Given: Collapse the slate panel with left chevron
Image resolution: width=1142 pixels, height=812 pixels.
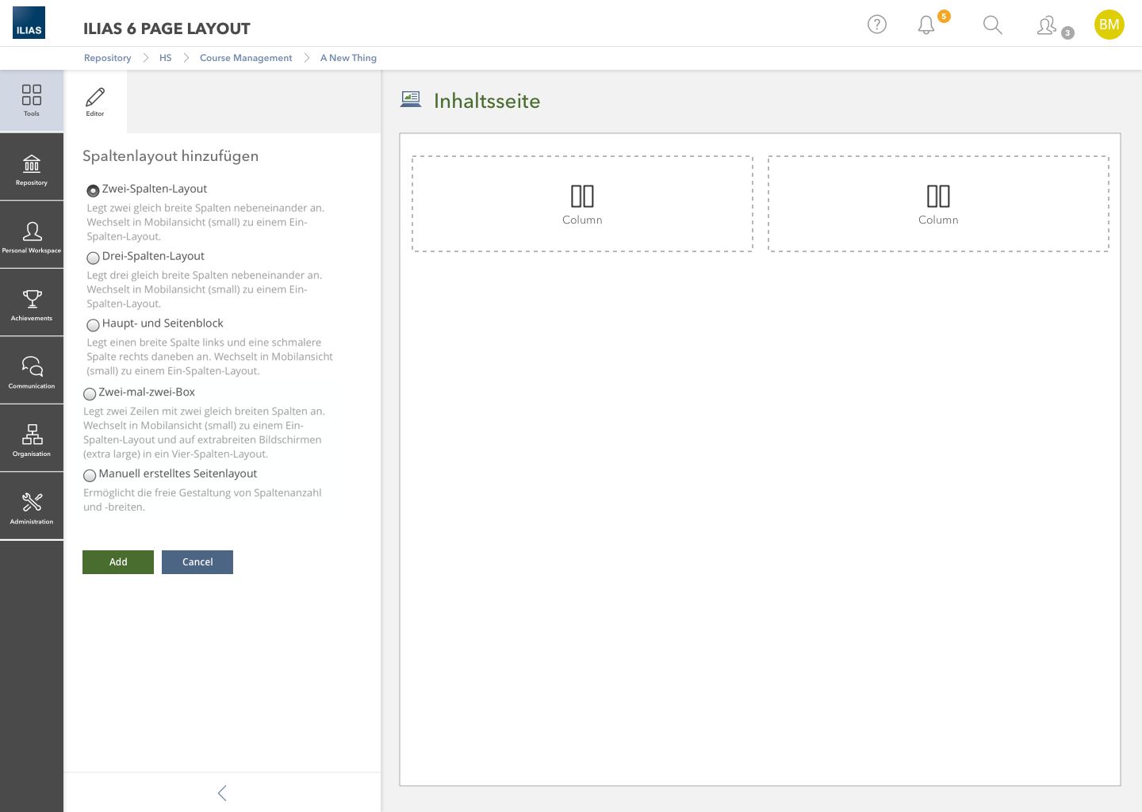Looking at the screenshot, I should [222, 793].
